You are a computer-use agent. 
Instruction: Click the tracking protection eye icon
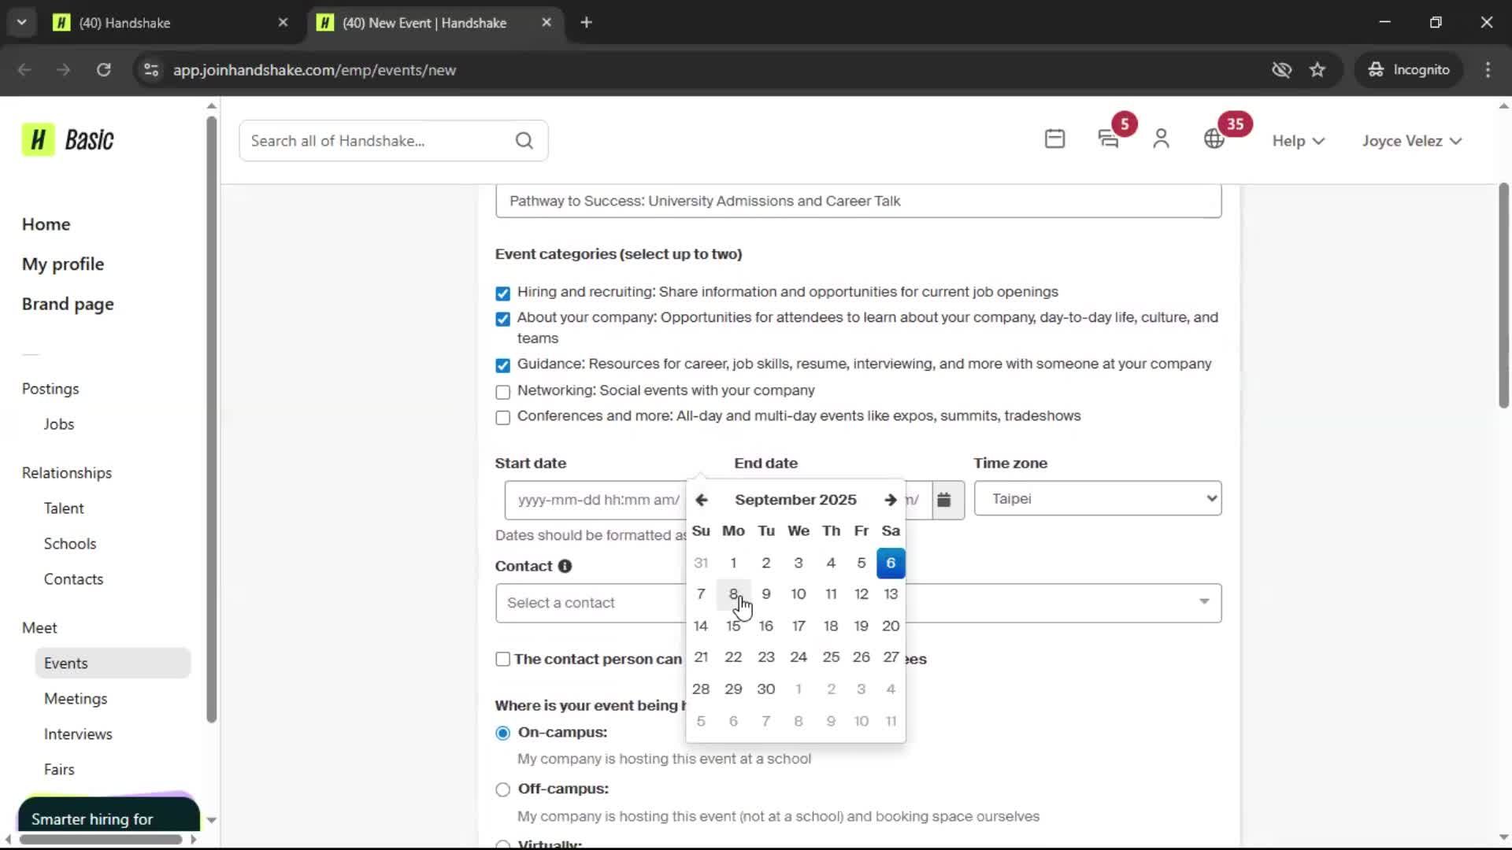[x=1281, y=69]
